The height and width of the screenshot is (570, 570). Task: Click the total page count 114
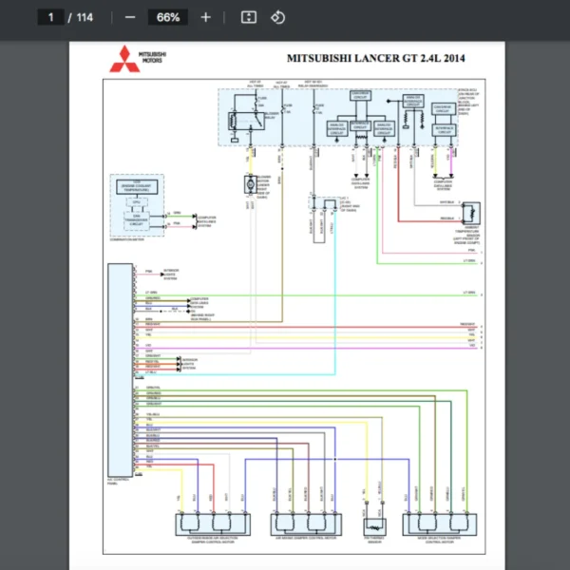click(x=85, y=17)
